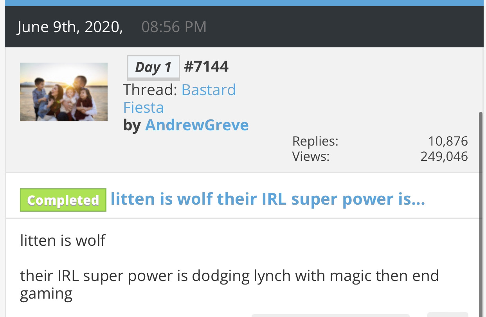Click the dark post header bar
Image resolution: width=486 pixels, height=317 pixels.
tap(244, 27)
